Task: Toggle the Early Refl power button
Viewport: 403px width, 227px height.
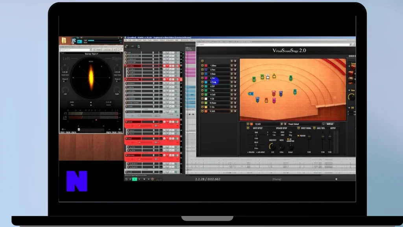Action: 314,128
